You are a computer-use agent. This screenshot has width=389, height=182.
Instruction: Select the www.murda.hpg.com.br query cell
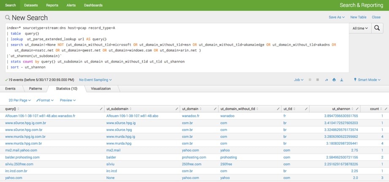click(x=23, y=143)
